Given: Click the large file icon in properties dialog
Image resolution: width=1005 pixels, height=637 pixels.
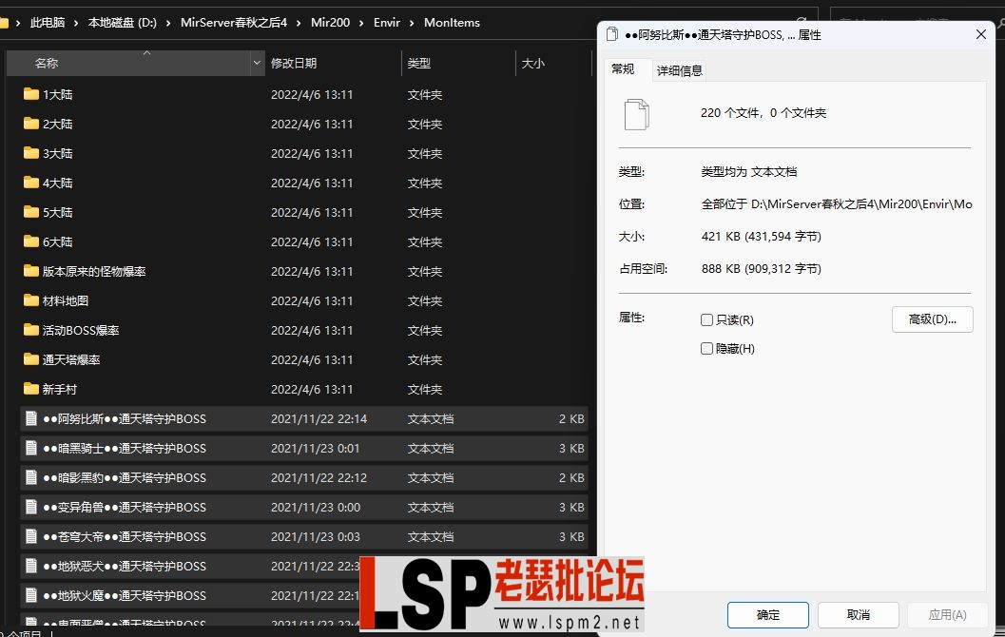Looking at the screenshot, I should coord(636,115).
